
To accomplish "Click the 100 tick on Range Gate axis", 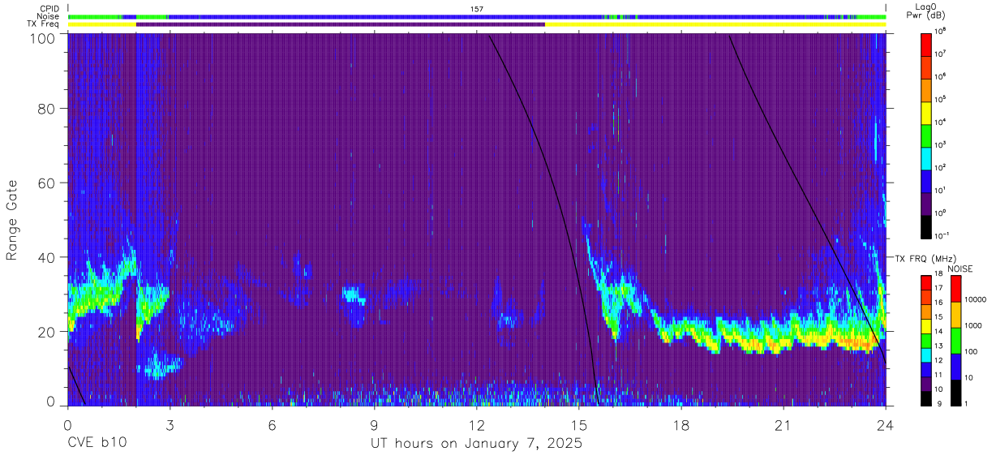I will coord(44,37).
